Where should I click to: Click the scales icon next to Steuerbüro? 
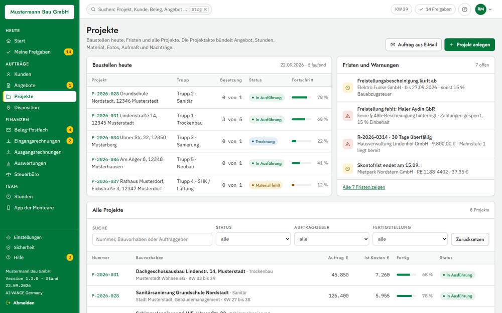point(9,174)
